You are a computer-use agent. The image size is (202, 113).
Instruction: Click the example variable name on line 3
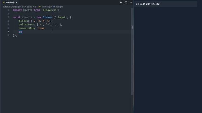(27, 17)
